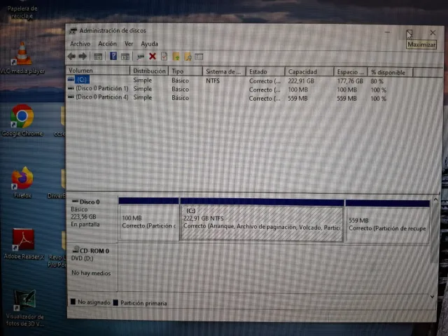Click the connect/key toolbar icon
Image resolution: width=448 pixels, height=336 pixels.
140,57
